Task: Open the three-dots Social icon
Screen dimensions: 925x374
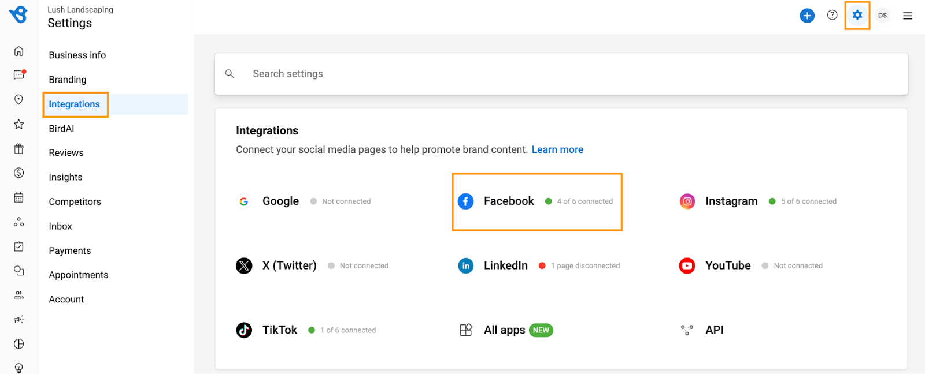Action: pos(18,222)
